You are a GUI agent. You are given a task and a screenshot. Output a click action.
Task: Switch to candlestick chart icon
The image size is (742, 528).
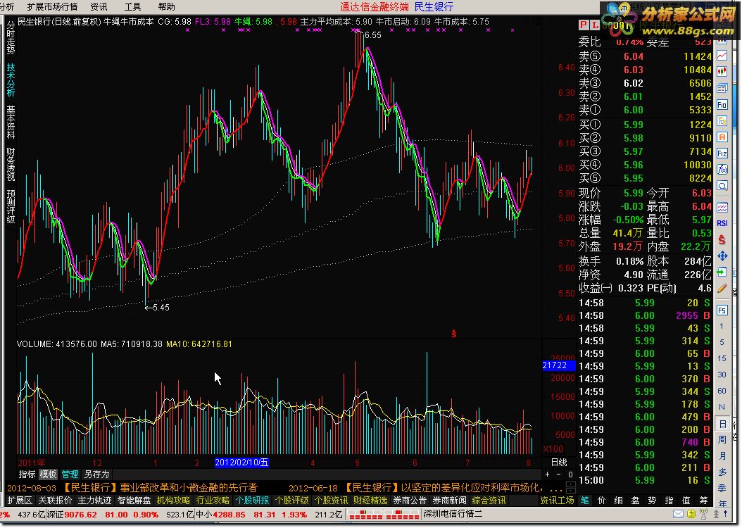722,72
